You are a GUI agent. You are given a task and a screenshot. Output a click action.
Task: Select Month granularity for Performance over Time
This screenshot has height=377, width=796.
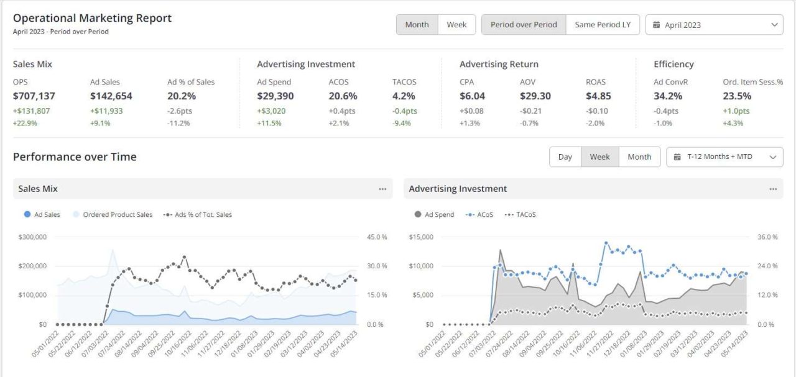639,157
